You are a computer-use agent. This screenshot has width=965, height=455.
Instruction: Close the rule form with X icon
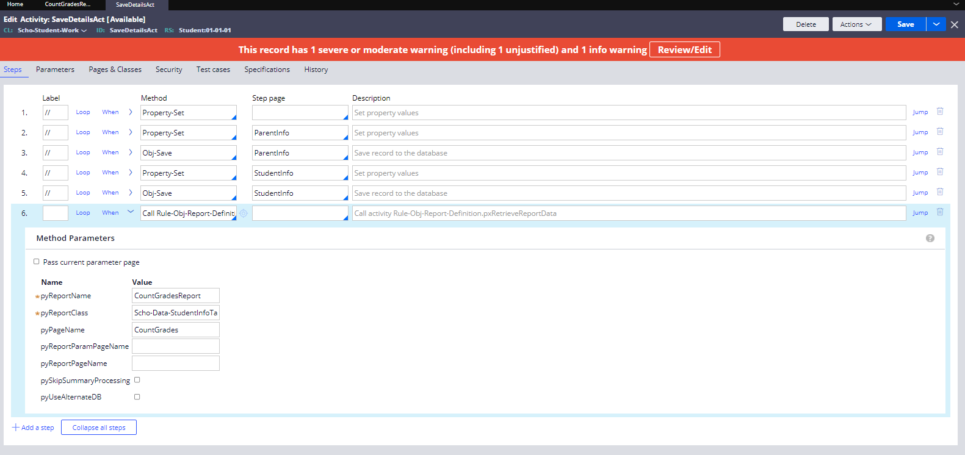click(955, 24)
